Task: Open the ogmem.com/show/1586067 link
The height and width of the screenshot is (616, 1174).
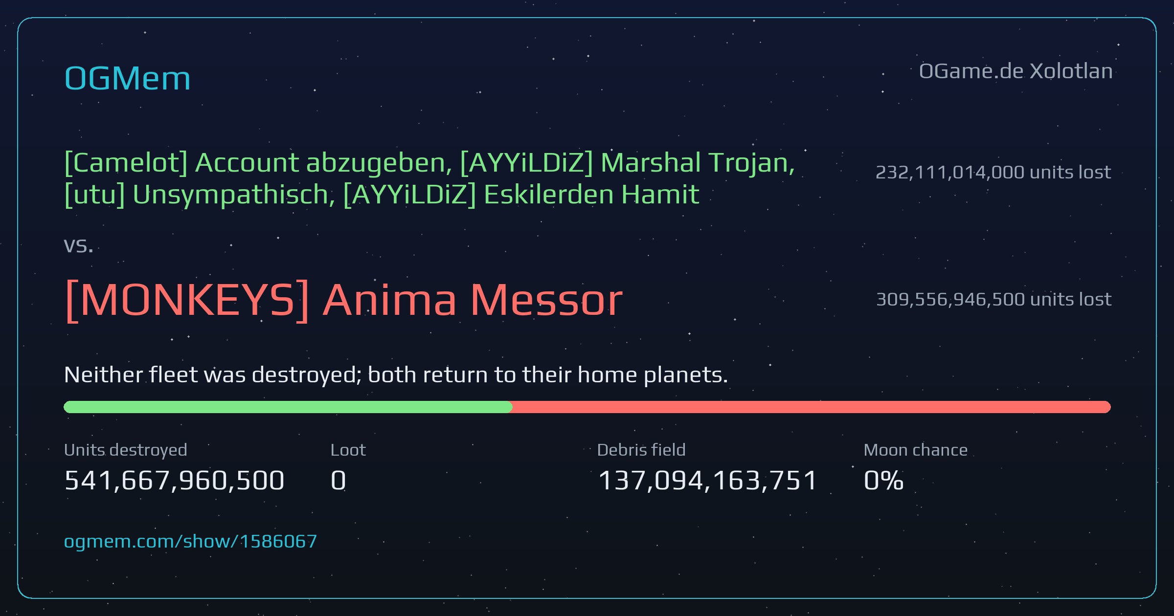Action: coord(190,541)
